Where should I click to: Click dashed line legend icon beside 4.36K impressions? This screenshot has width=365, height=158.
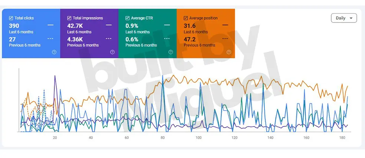click(x=109, y=38)
